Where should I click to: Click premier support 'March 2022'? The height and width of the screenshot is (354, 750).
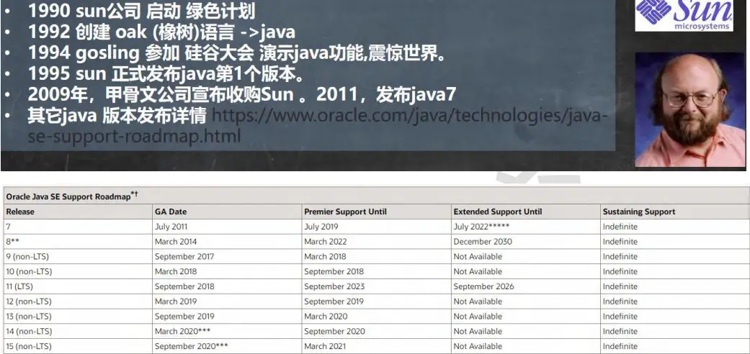click(x=325, y=242)
